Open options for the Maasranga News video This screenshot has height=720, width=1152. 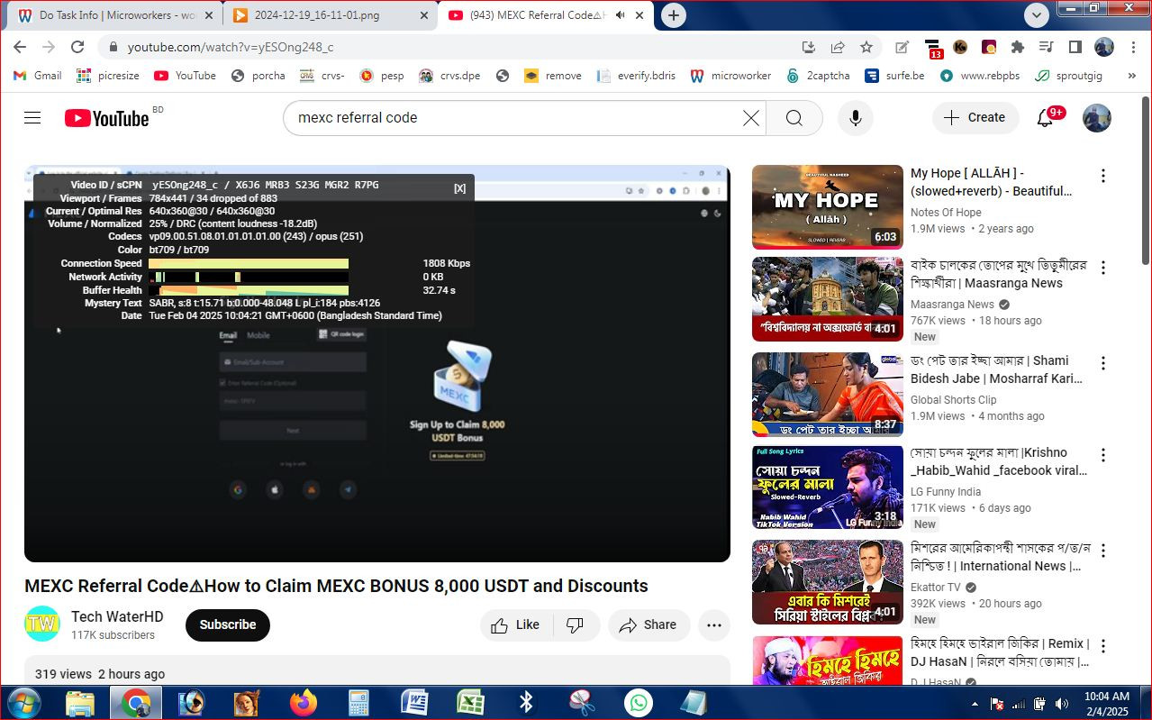coord(1103,268)
